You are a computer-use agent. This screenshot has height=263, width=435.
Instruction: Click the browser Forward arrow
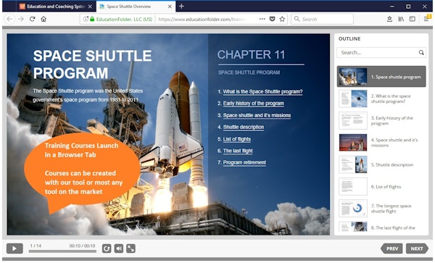pyautogui.click(x=21, y=19)
